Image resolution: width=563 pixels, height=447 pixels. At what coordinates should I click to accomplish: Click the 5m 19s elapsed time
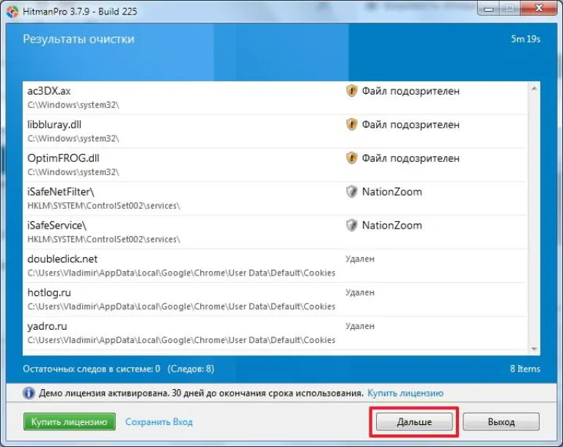(526, 39)
